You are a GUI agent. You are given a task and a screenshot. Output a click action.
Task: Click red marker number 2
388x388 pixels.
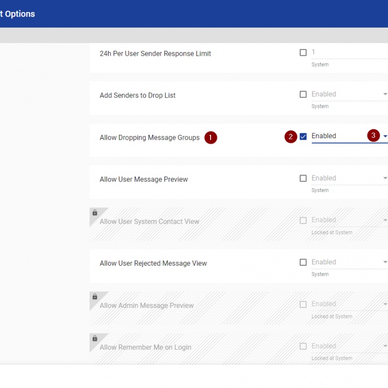pyautogui.click(x=291, y=137)
